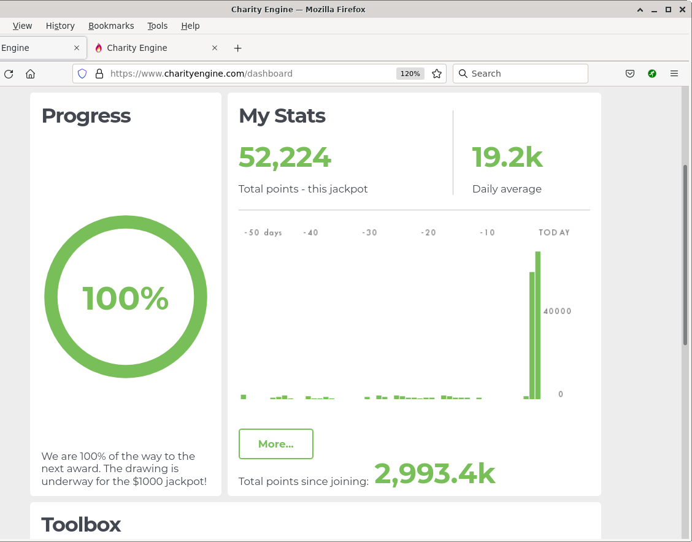The height and width of the screenshot is (542, 692).
Task: Click the tallest TODAY bar in chart
Action: (x=538, y=325)
